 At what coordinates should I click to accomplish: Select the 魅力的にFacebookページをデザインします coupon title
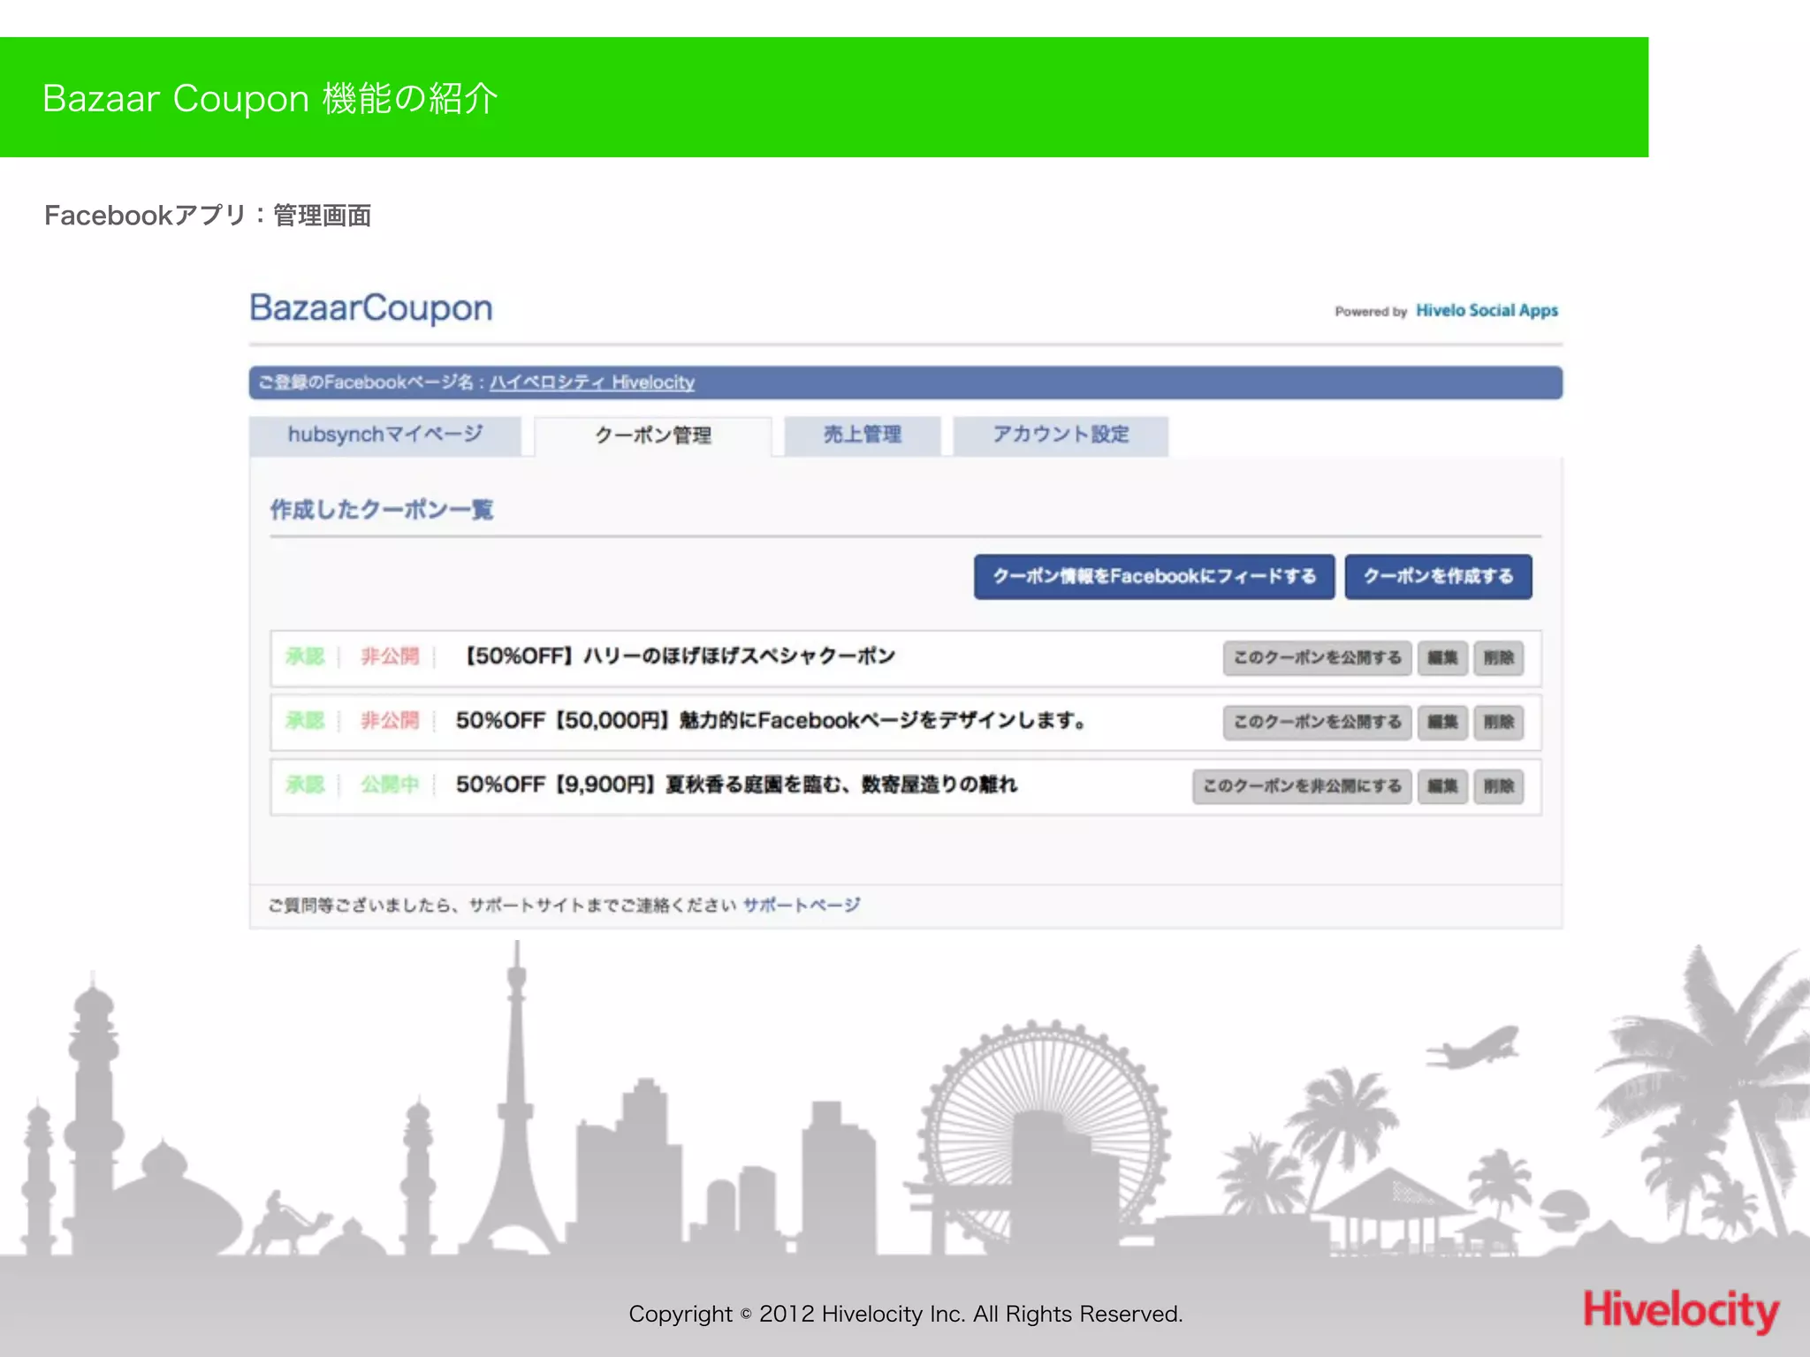tap(771, 721)
